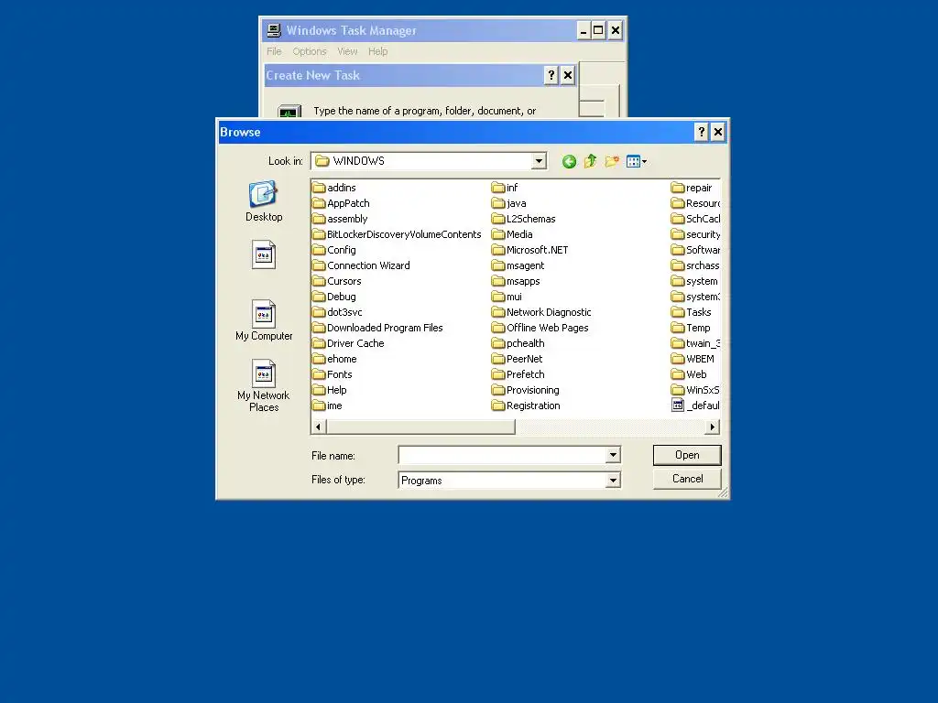The width and height of the screenshot is (938, 703).
Task: Click the Cancel button
Action: click(x=687, y=479)
